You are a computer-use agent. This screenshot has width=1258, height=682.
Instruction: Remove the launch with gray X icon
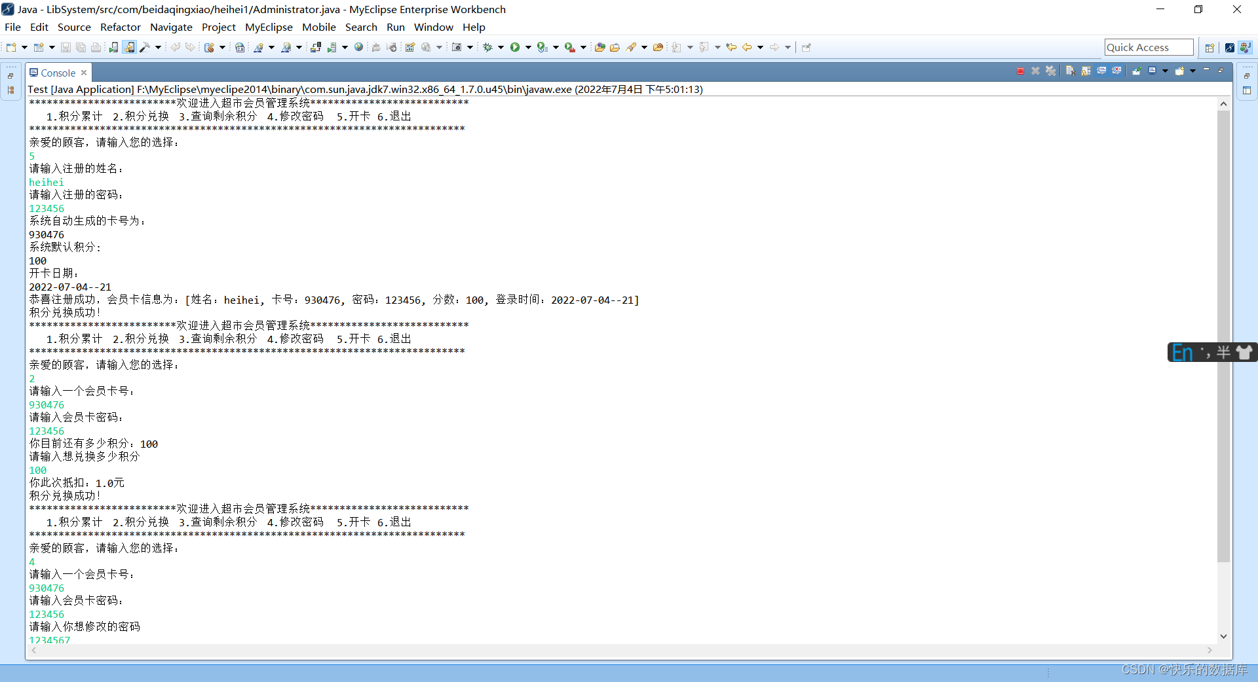1035,71
